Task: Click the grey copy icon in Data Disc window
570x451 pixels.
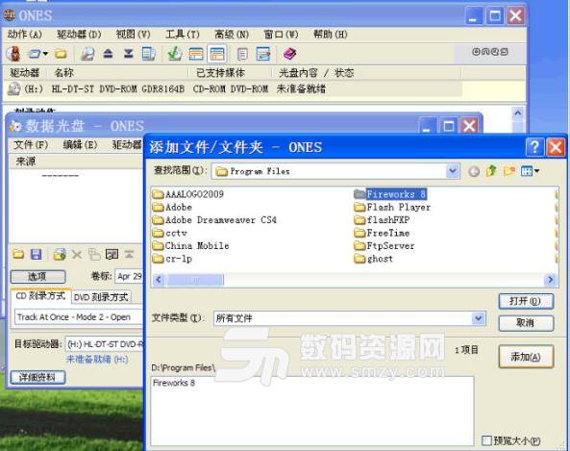Action: click(x=94, y=254)
